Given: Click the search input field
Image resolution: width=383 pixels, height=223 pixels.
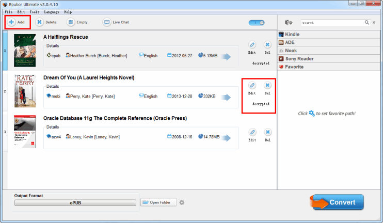Looking at the screenshot, I should pyautogui.click(x=332, y=23).
